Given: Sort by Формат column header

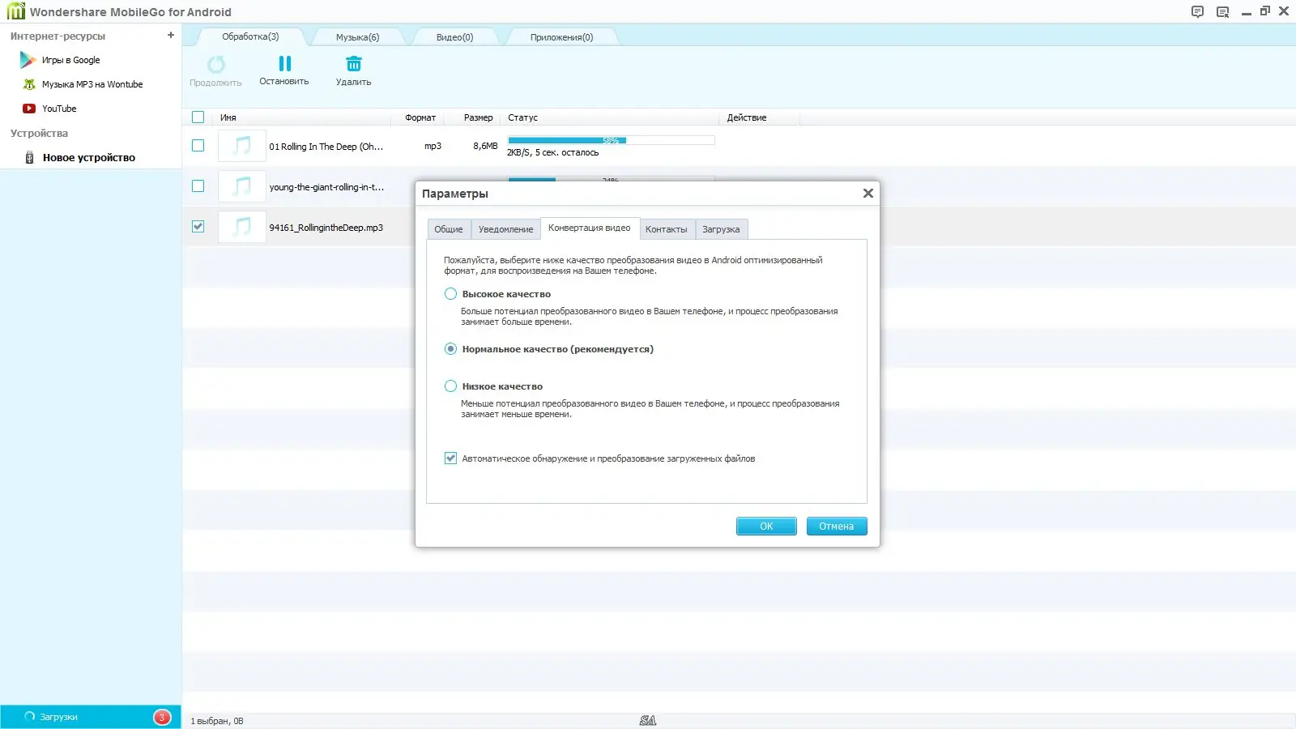Looking at the screenshot, I should [x=420, y=117].
